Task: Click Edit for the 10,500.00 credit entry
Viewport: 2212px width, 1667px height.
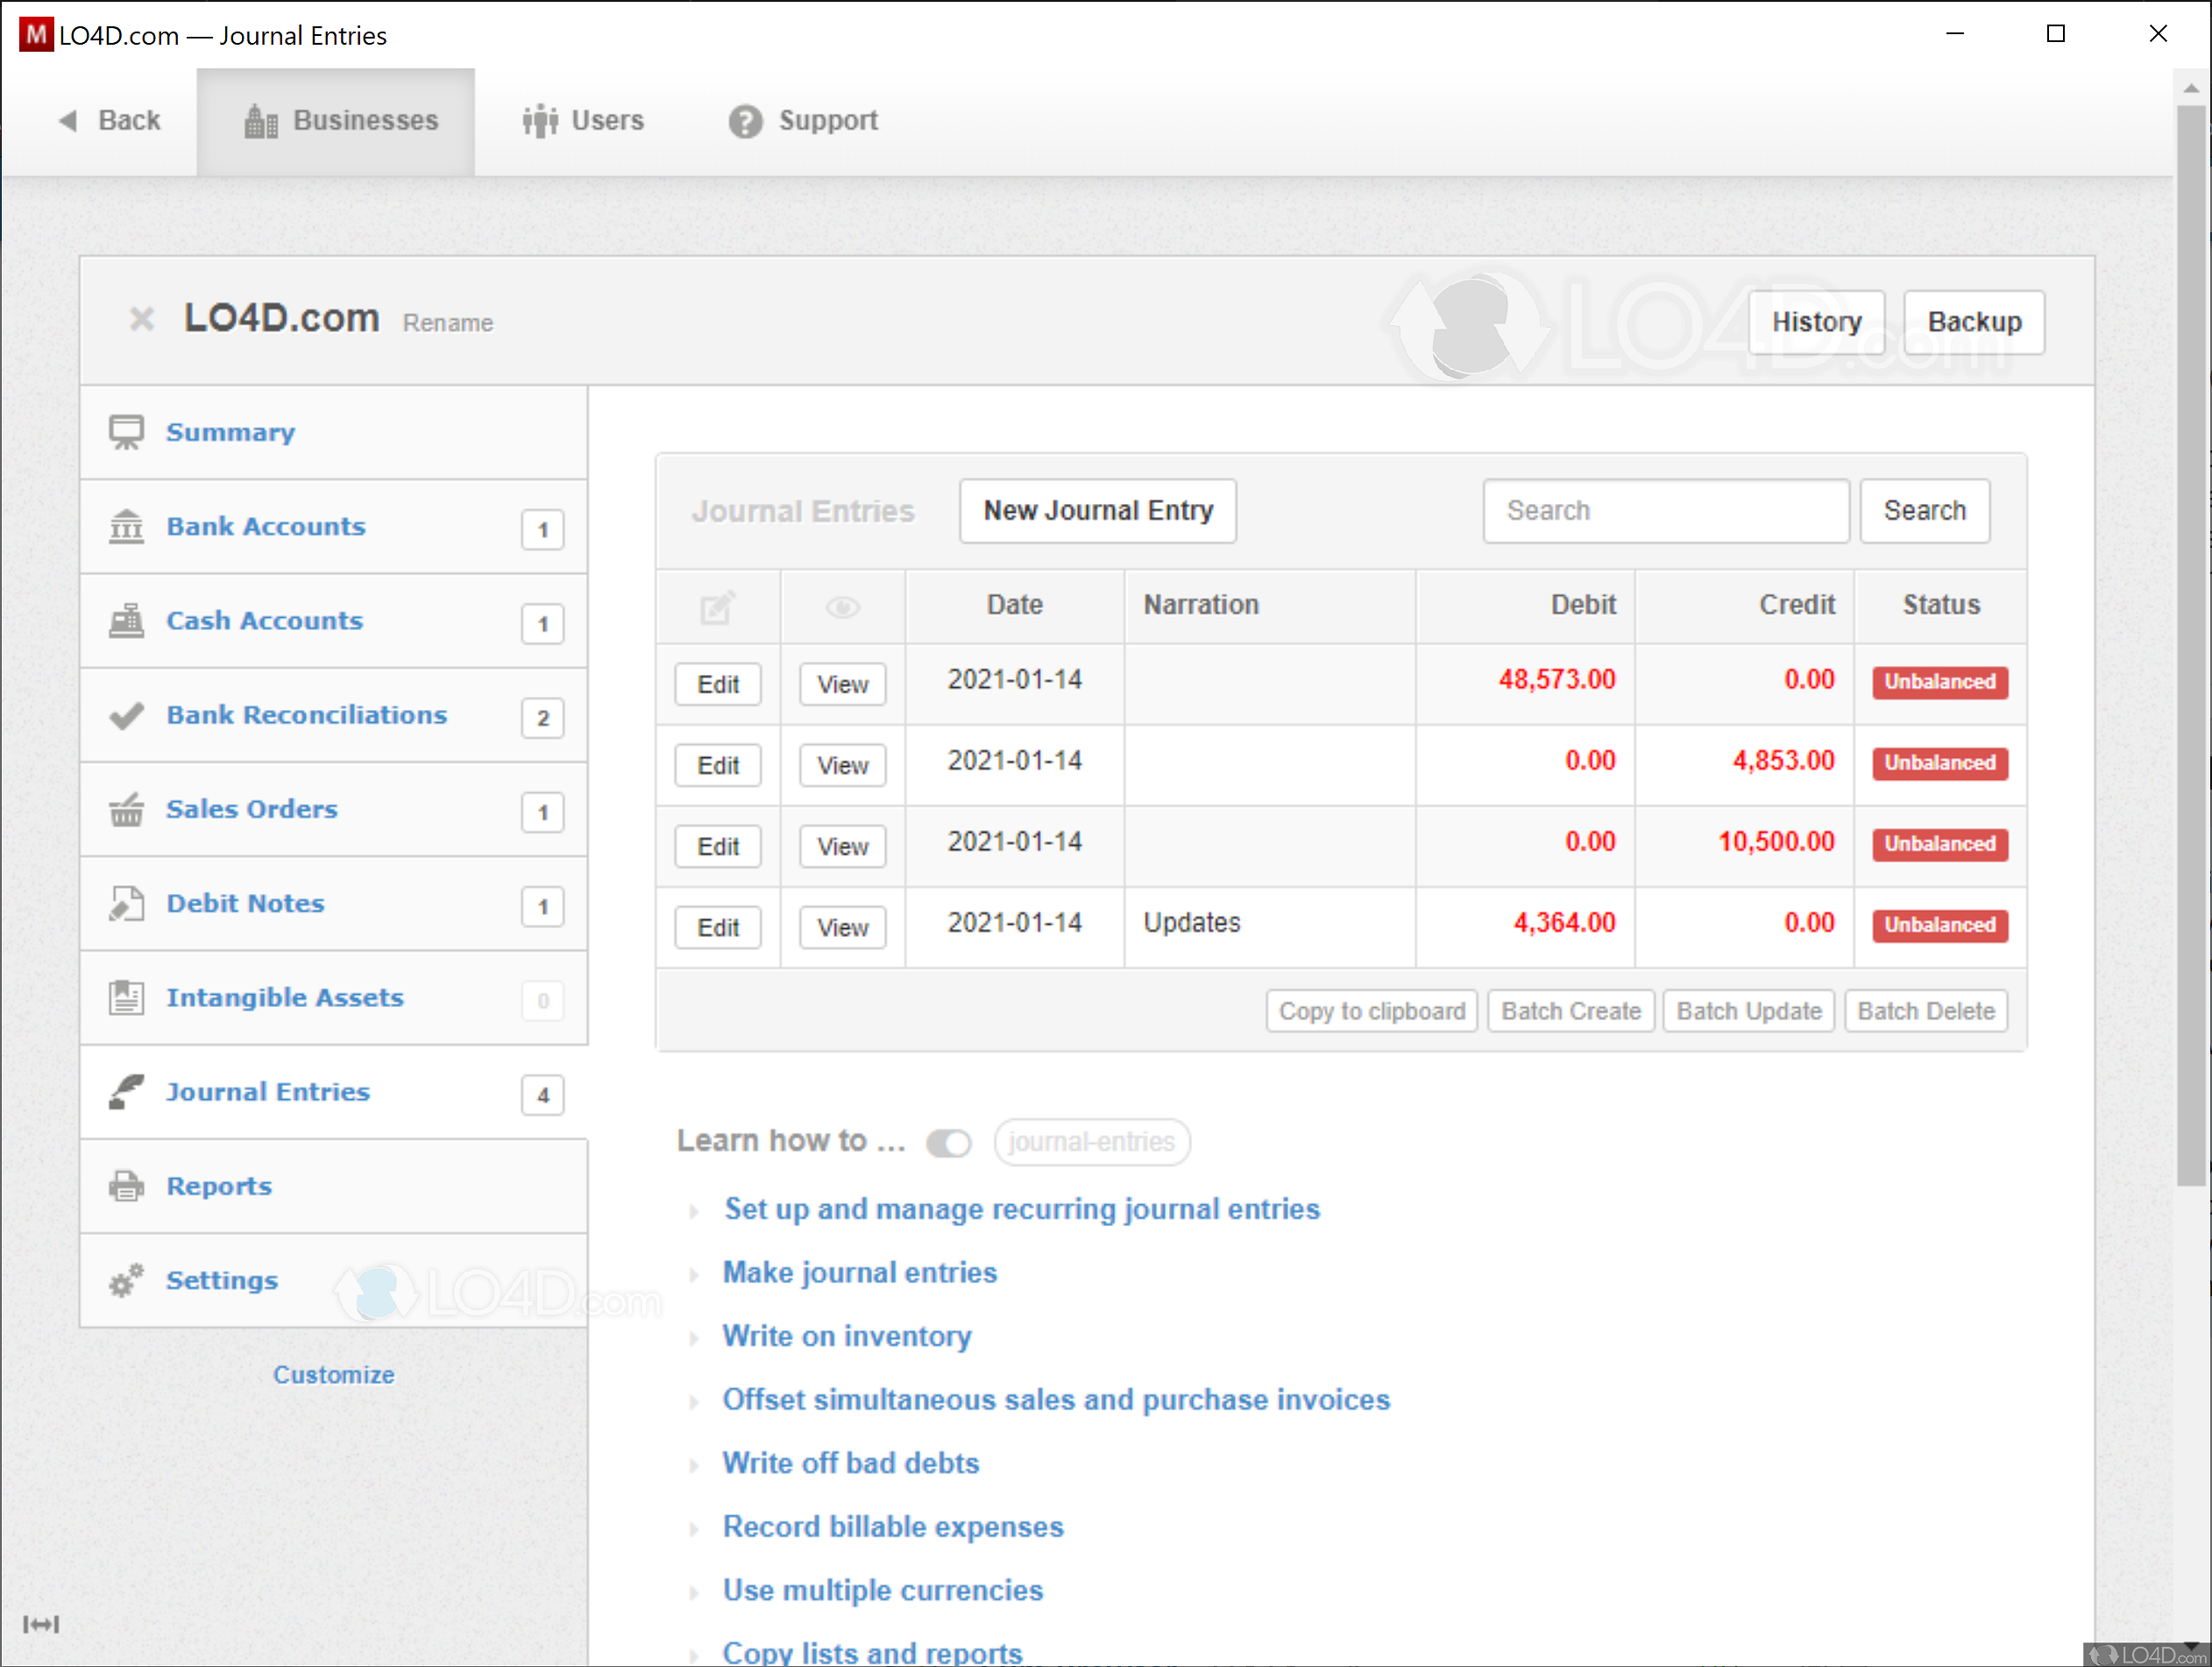Action: tap(718, 847)
